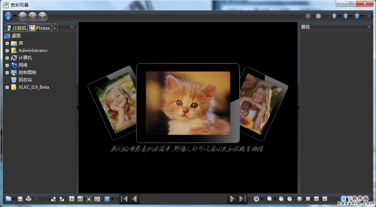
Task: Click the Up folder navigation arrow
Action: point(43,16)
